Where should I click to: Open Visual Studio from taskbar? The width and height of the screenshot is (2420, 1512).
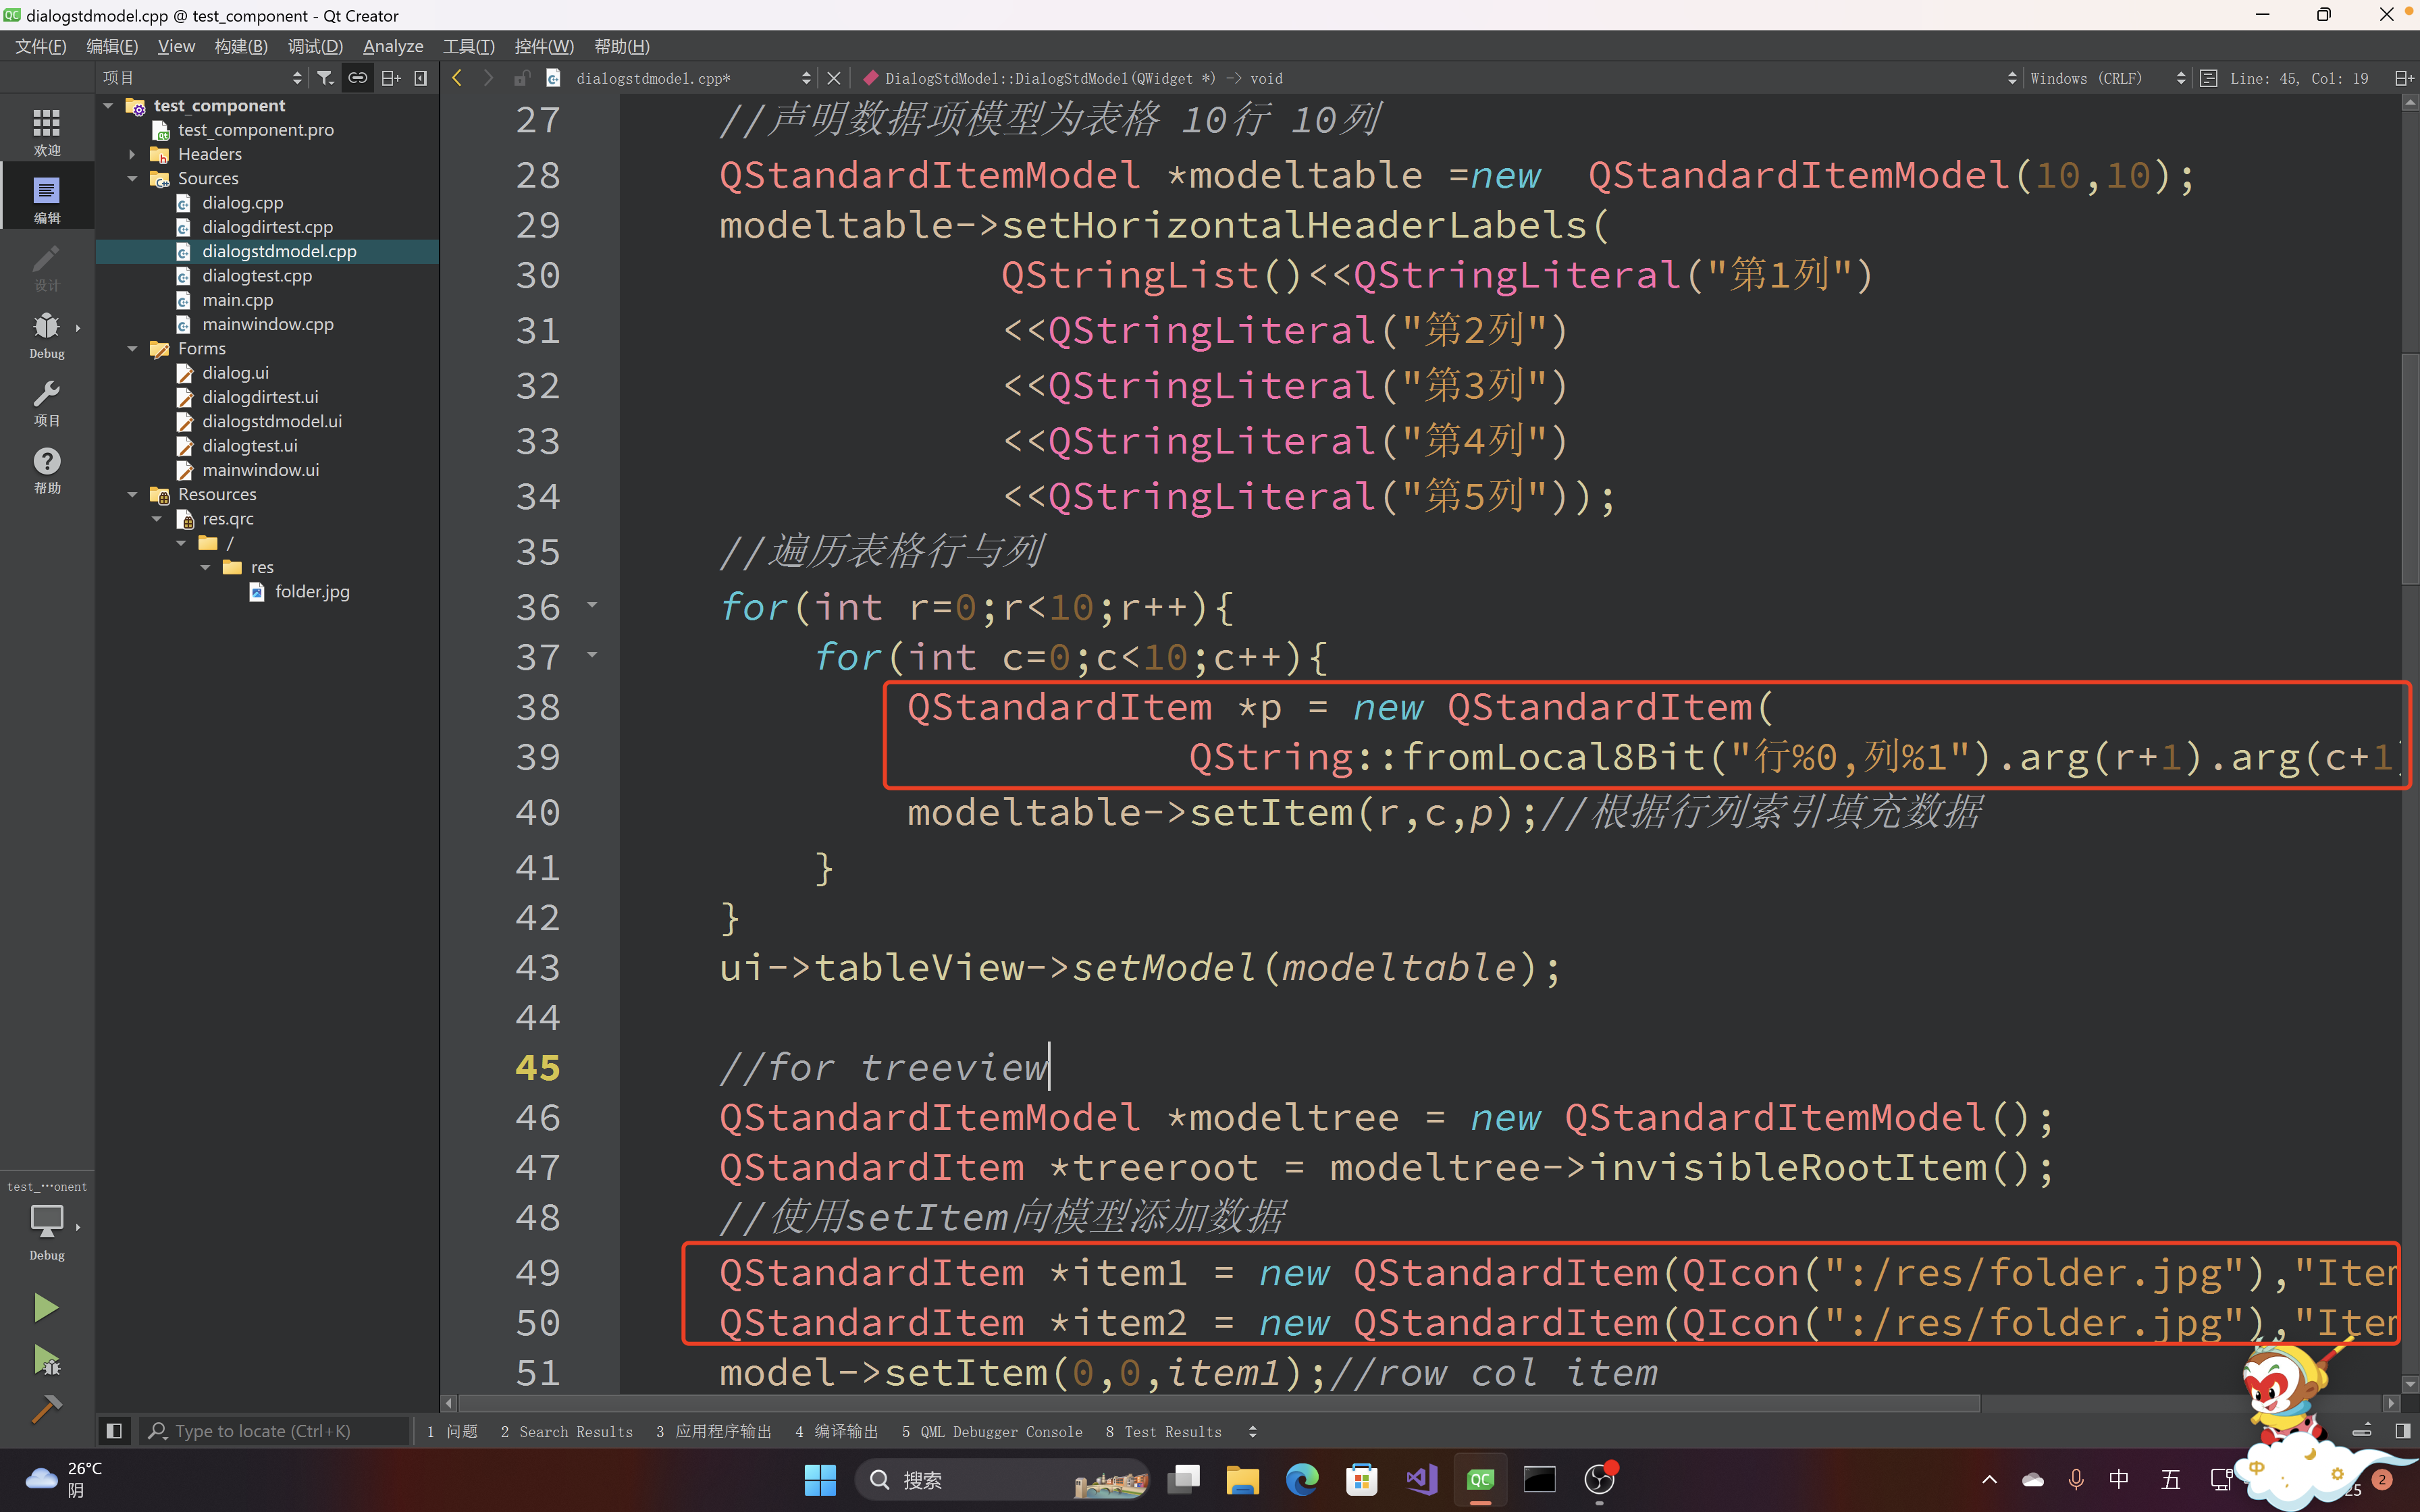1421,1479
